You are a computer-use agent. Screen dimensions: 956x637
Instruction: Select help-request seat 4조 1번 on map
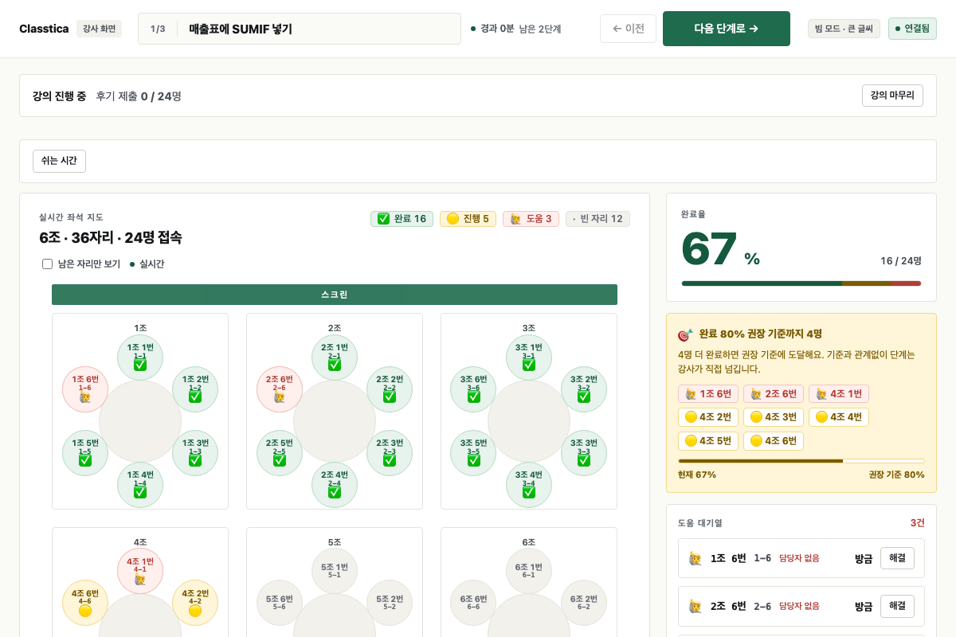coord(140,571)
